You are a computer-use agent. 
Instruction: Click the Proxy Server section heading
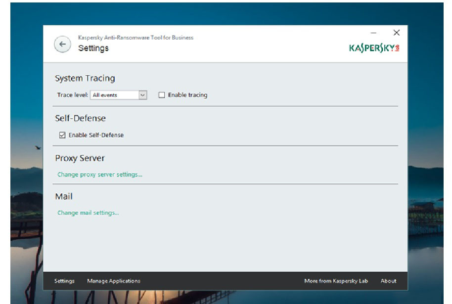[x=80, y=158]
